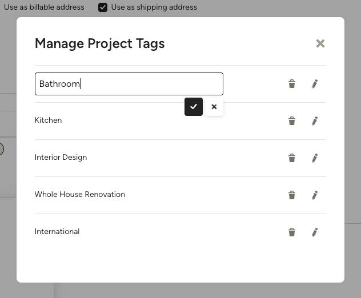
Task: Delete the International tag
Action: tap(292, 232)
